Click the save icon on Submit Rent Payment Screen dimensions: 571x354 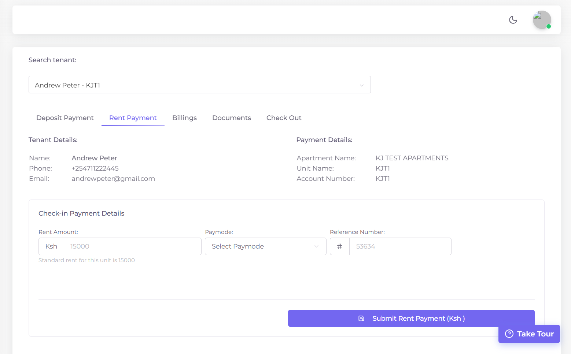[361, 318]
